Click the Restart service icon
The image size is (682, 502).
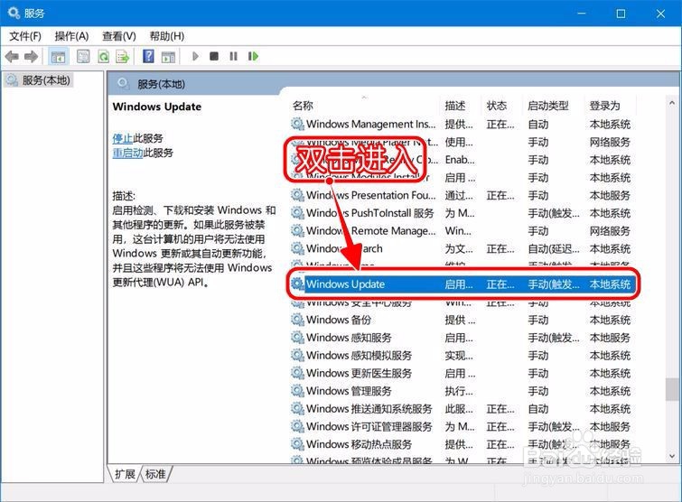click(x=253, y=56)
